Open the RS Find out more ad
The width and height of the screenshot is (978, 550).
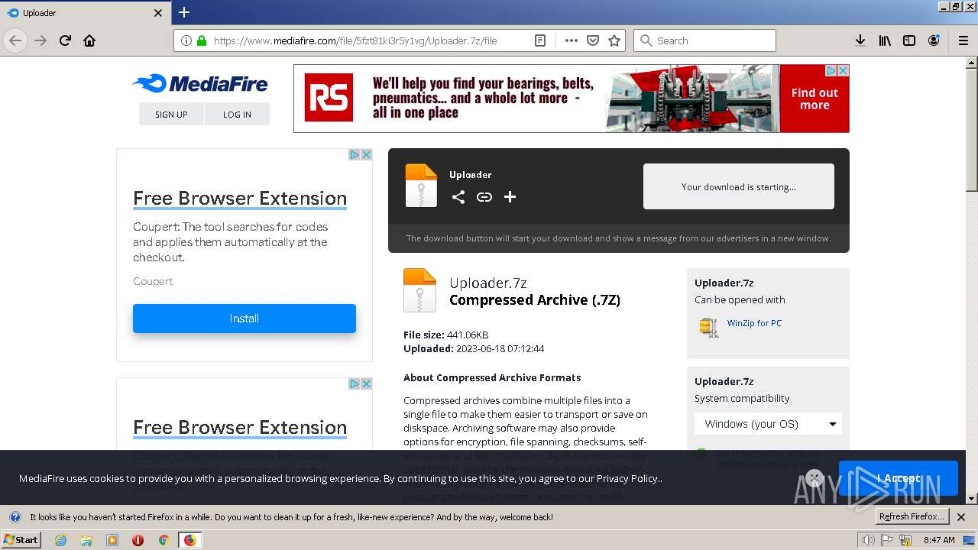[814, 99]
